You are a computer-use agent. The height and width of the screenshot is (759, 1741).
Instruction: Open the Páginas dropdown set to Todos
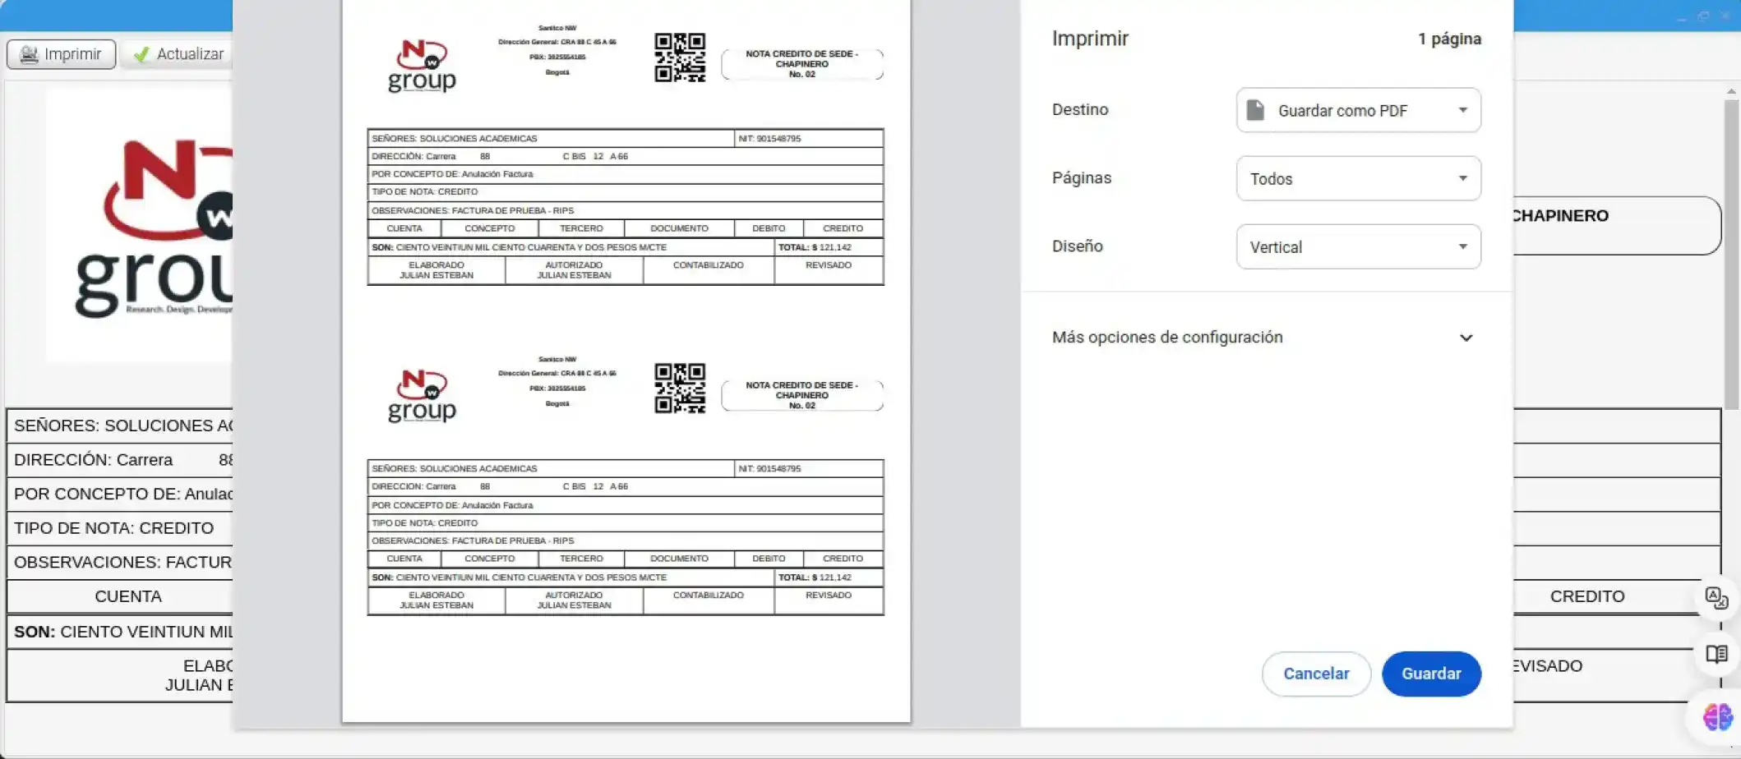[x=1358, y=178]
